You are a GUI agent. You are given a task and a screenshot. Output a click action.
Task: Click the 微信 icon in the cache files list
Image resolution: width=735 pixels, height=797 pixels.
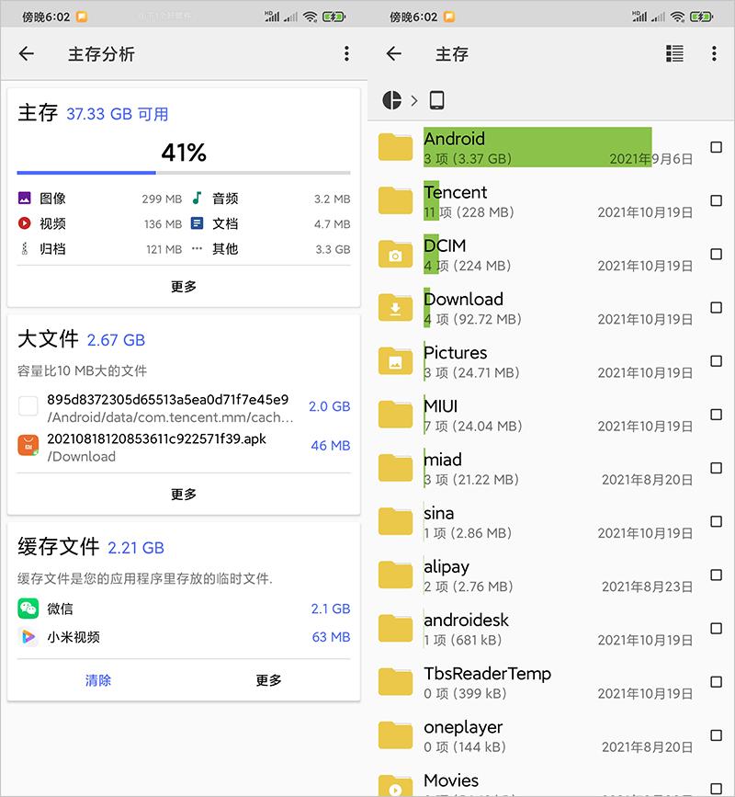pos(29,608)
